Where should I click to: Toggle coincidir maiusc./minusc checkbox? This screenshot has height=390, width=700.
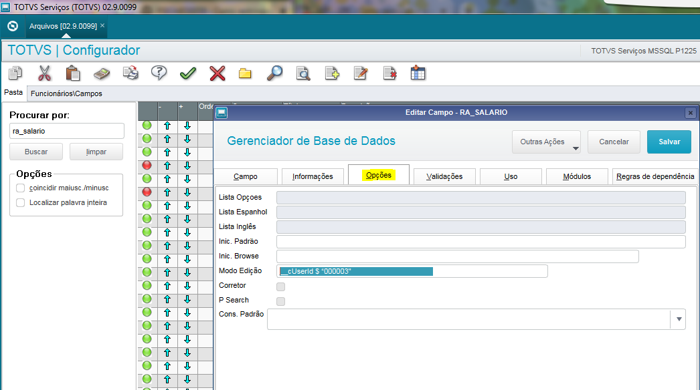pos(21,188)
